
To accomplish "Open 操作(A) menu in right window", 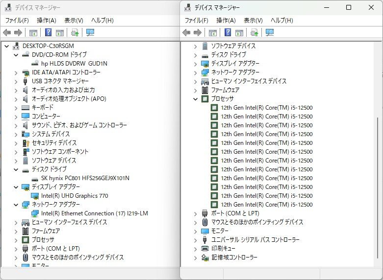I will (x=226, y=20).
